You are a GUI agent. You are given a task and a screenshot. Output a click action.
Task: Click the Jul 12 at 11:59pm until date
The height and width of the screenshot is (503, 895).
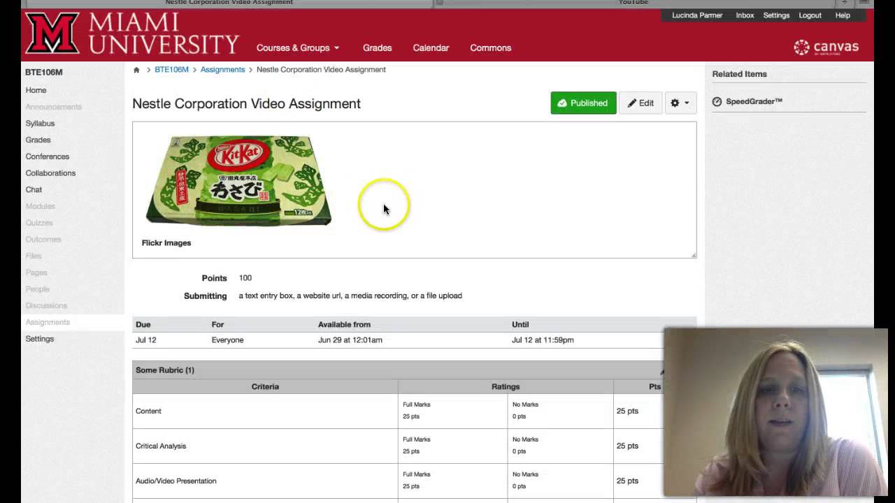point(543,340)
